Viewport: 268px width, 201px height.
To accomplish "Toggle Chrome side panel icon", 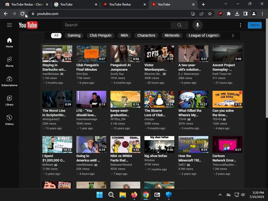I will click(245, 14).
